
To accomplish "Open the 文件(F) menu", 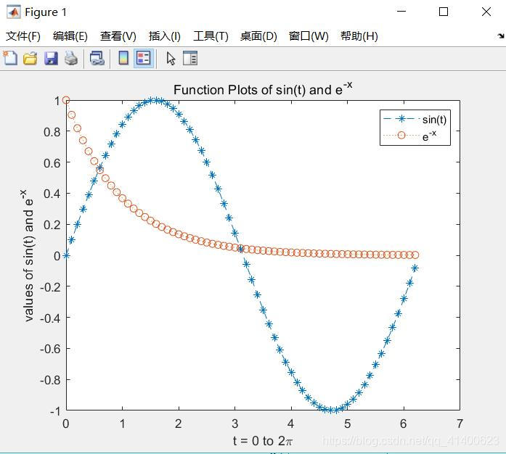I will click(23, 36).
